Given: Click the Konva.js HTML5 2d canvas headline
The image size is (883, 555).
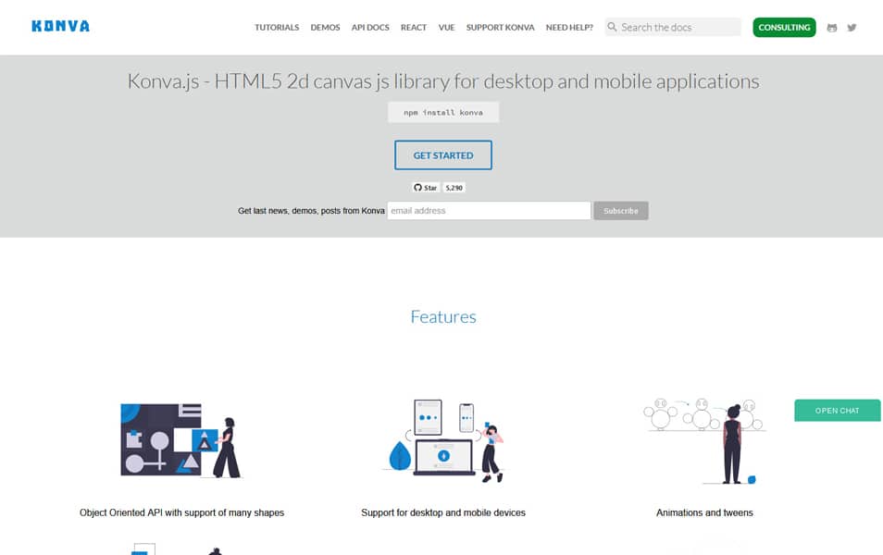Looking at the screenshot, I should pos(443,81).
